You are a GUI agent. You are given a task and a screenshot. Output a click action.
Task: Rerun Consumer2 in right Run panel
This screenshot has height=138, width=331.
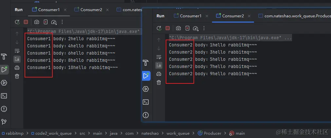point(159,28)
